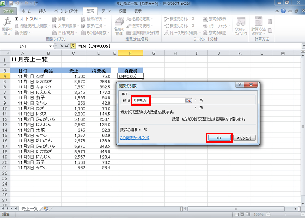305x218 pixels.
Task: Open the Name Manager
Action: tap(119, 26)
